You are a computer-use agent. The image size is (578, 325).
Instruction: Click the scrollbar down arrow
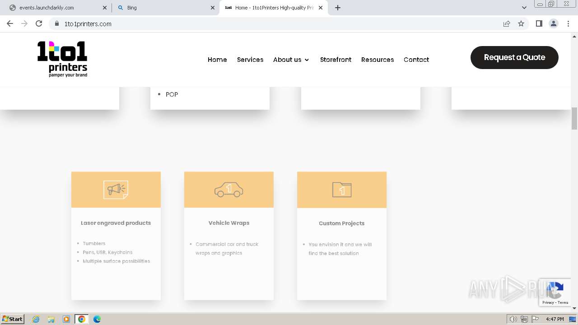pos(574,309)
